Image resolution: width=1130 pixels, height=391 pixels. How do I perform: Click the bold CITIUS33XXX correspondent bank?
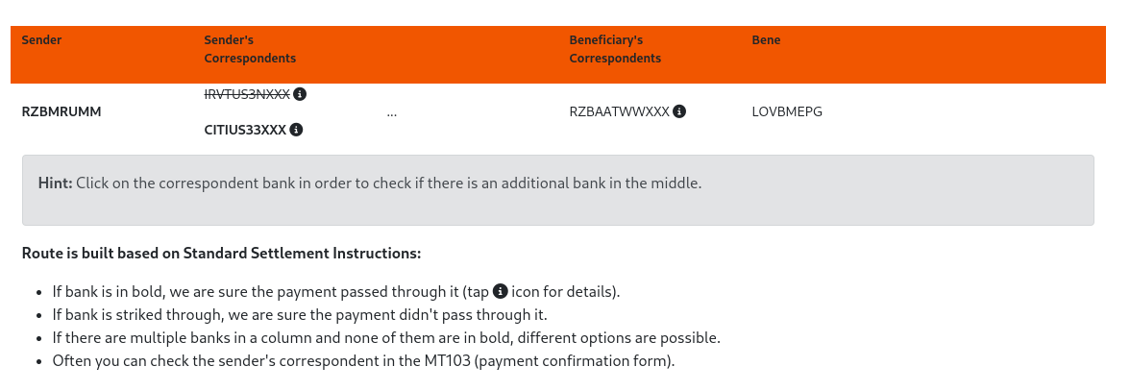tap(245, 130)
